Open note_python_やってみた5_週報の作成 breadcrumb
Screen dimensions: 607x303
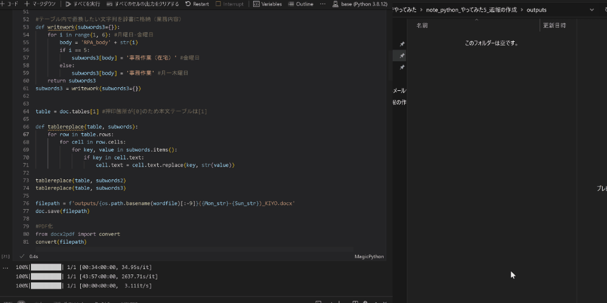pos(472,10)
